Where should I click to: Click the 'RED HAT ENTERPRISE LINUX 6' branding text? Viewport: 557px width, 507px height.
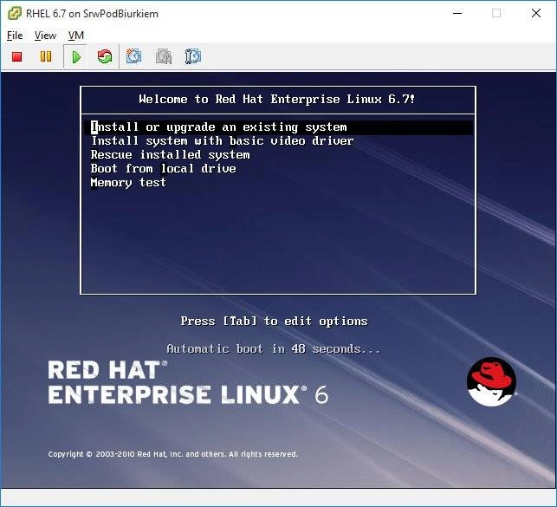pos(188,382)
